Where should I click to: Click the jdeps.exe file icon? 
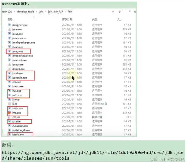9,86
